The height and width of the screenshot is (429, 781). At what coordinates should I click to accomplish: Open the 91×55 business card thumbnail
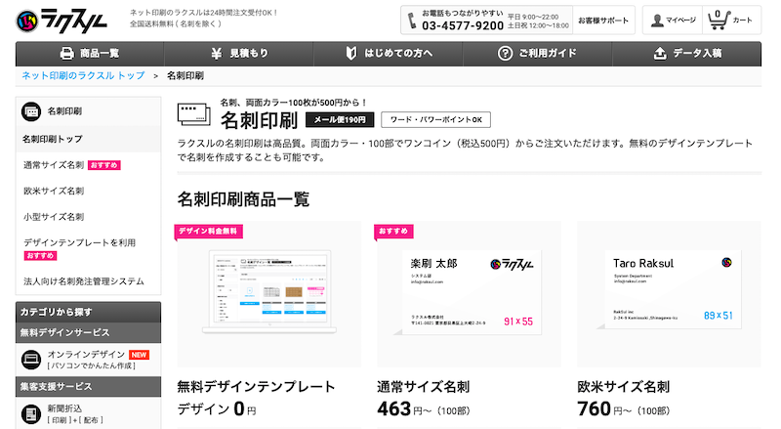(469, 294)
